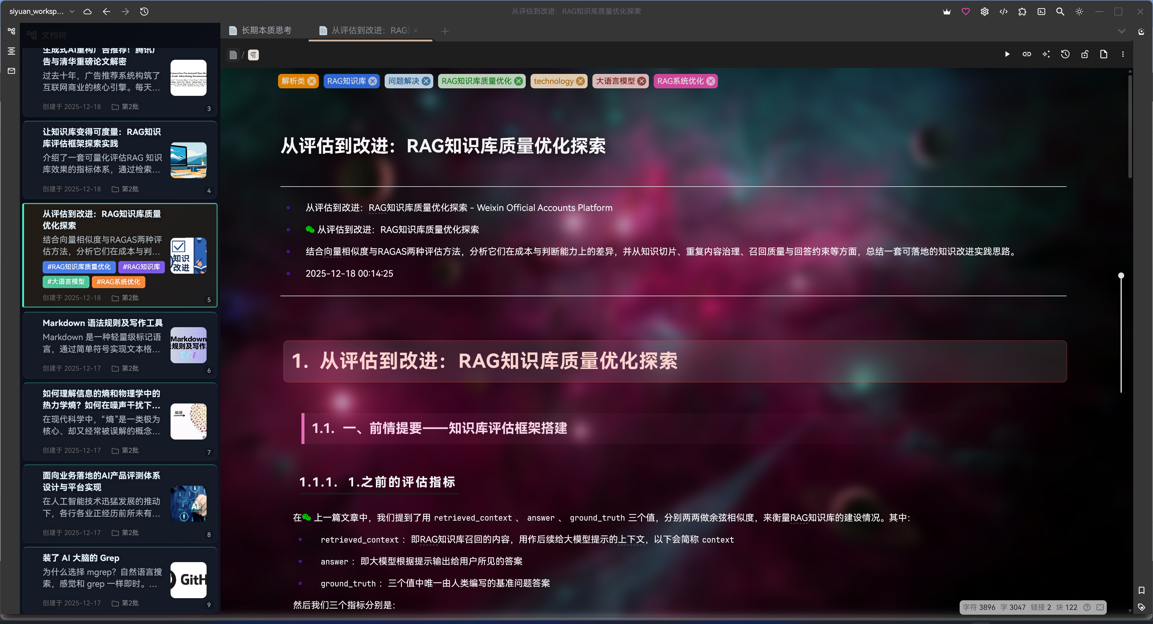
Task: Open the tags panel icon bottom right
Action: 1141,607
